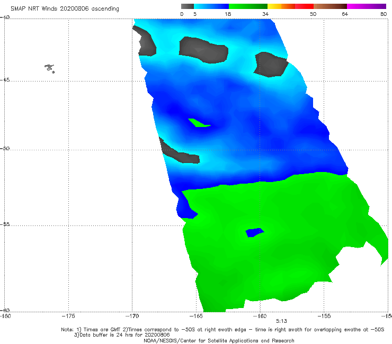Viewport: 392px width, 344px height.
Task: Click the elongated gray patch near -50 latitude
Action: (x=179, y=151)
